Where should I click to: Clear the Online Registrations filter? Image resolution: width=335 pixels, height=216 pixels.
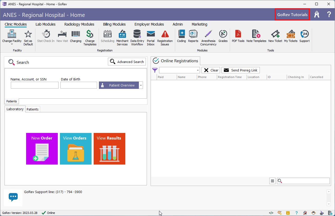pyautogui.click(x=211, y=70)
